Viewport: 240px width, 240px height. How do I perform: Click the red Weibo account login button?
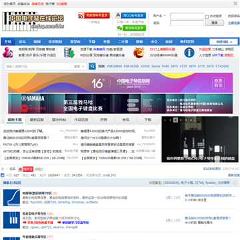tap(94, 15)
